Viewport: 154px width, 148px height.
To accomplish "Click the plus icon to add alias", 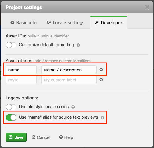I will click(x=101, y=80).
